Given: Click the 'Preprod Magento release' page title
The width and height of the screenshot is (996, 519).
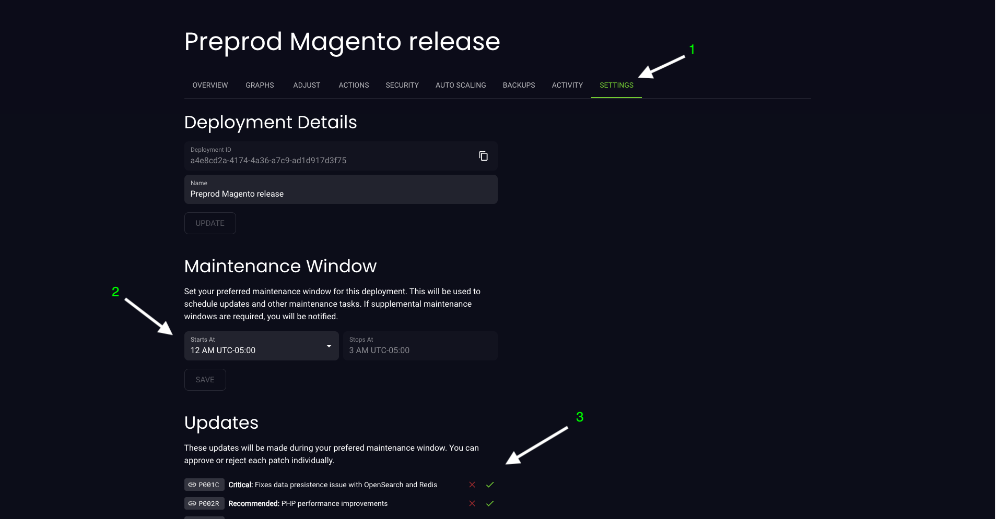Looking at the screenshot, I should click(342, 41).
